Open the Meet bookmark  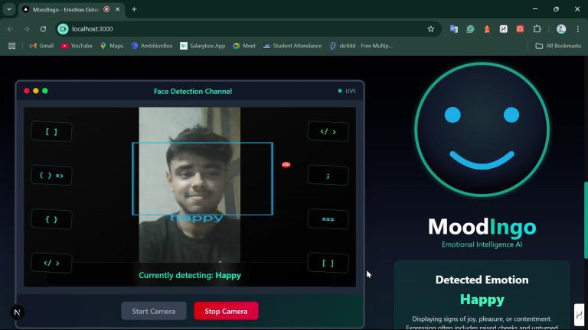(244, 46)
